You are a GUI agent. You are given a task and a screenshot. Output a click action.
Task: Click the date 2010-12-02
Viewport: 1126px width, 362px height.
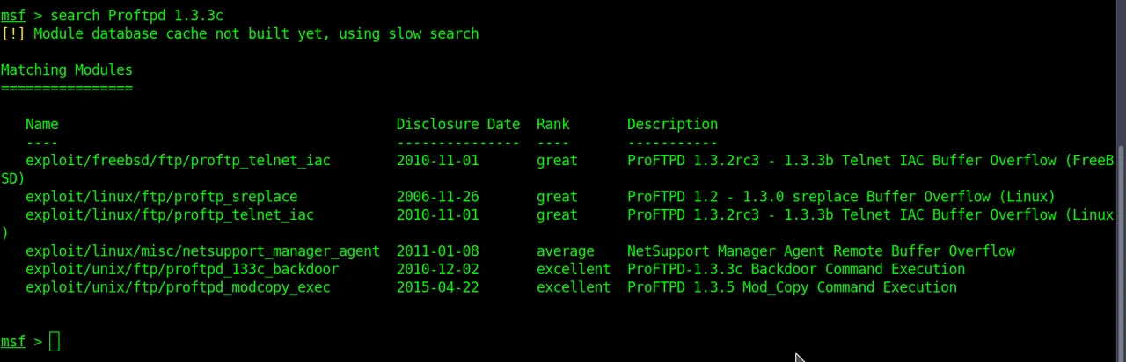coord(438,270)
